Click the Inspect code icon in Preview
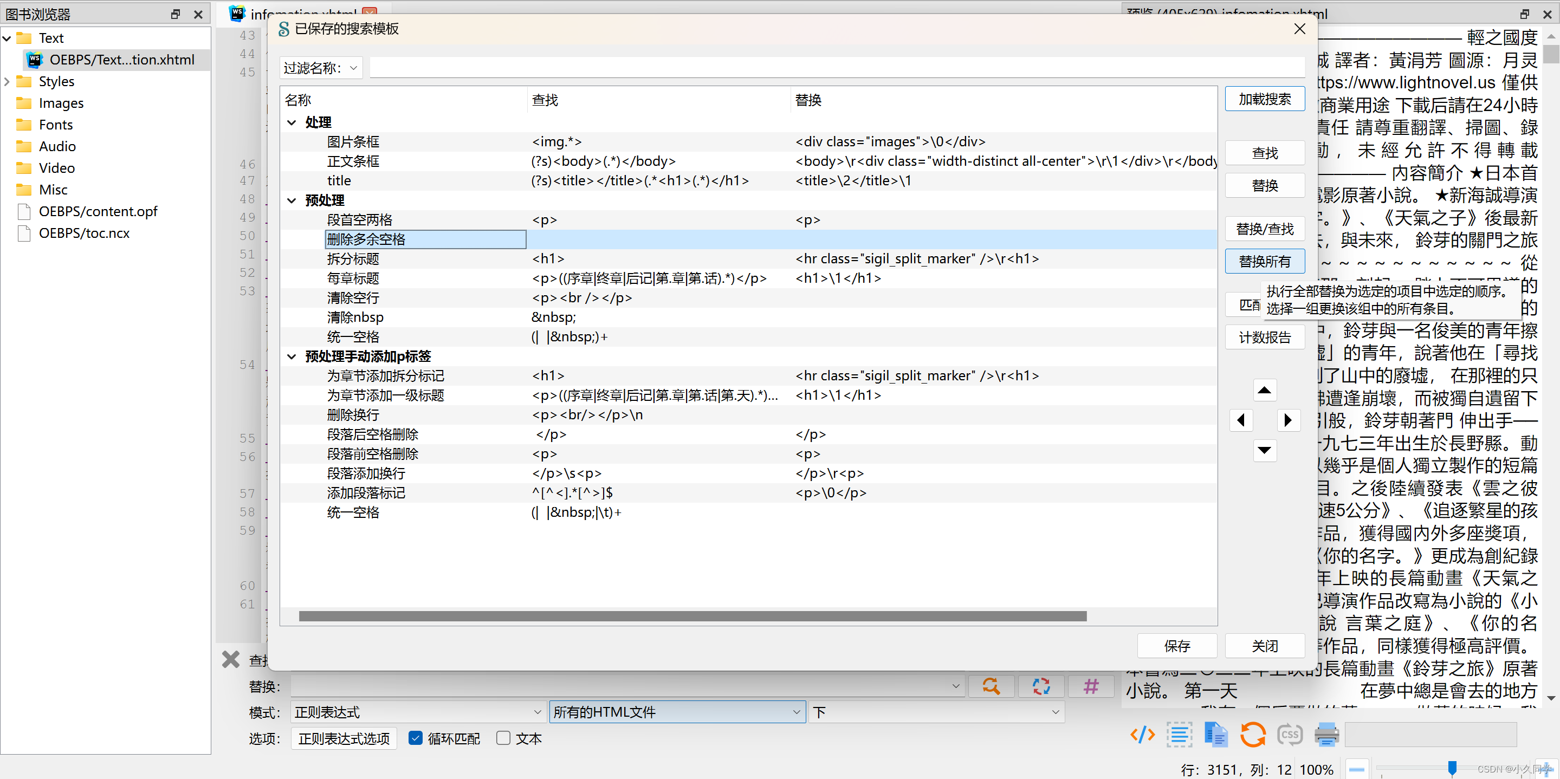The image size is (1560, 779). coord(1142,735)
